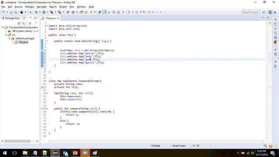The image size is (279, 157).
Task: Click the Collapse All icon in Package Explorer
Action: coord(19,23)
